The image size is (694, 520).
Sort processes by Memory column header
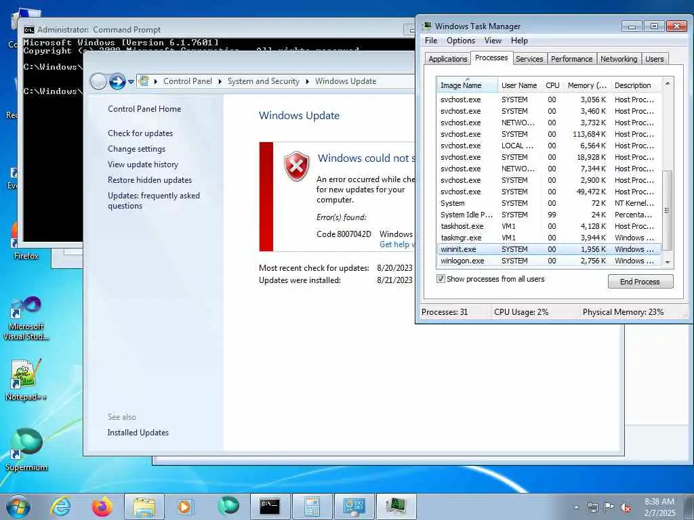click(x=588, y=85)
